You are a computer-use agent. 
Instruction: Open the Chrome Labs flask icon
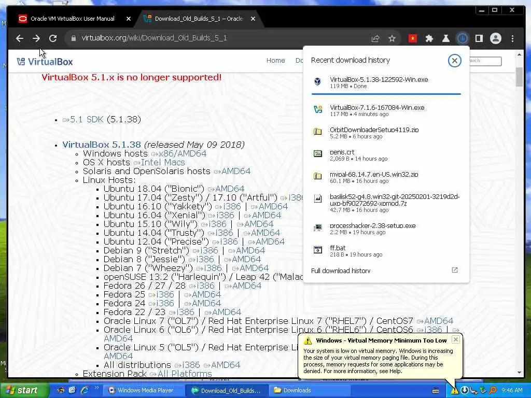click(445, 38)
